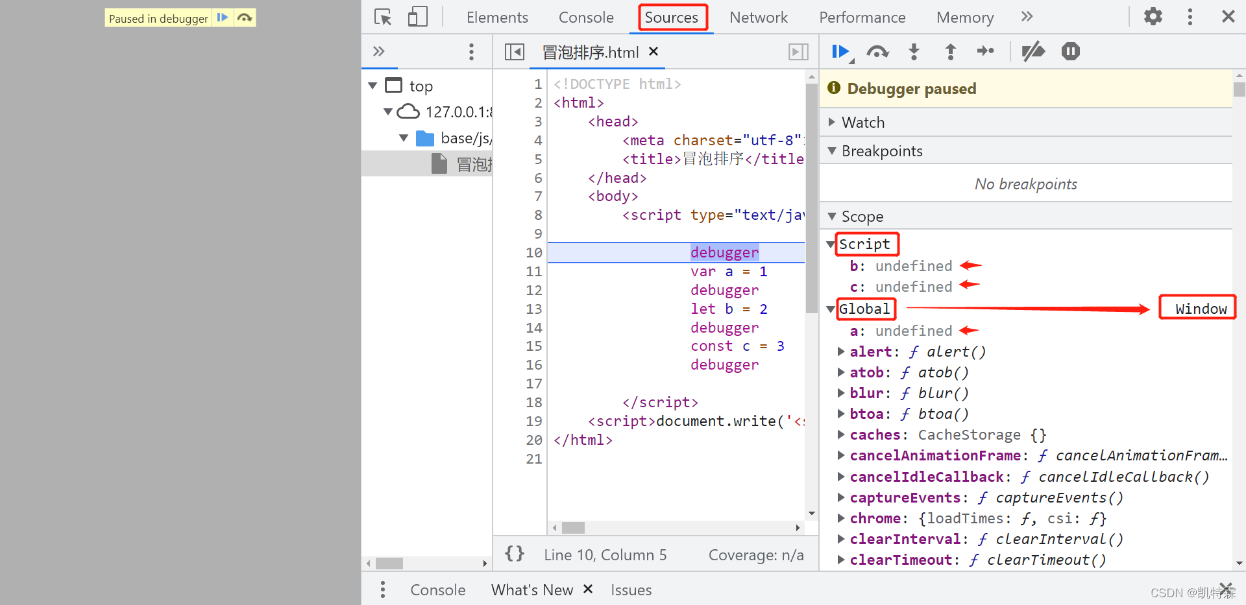1246x605 pixels.
Task: Click the code editor vertical scrollbar thumb
Action: [x=811, y=198]
